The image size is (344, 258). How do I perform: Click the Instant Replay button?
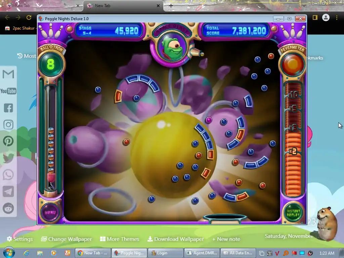pos(293,213)
